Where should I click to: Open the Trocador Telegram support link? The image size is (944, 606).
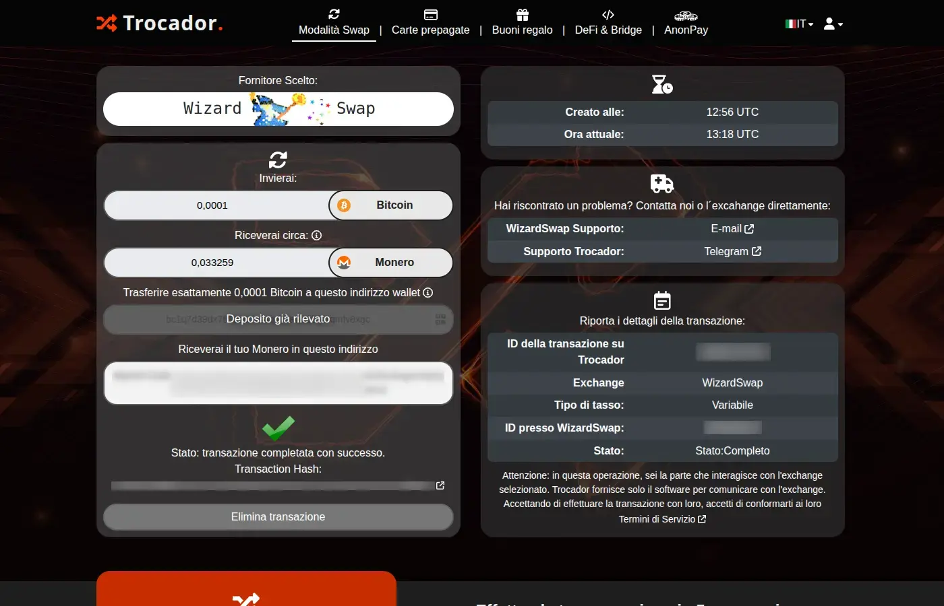point(732,251)
